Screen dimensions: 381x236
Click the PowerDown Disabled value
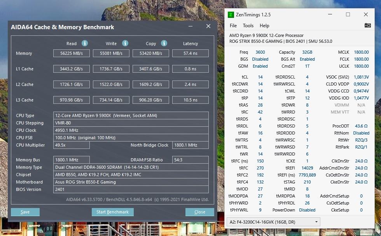point(307,210)
